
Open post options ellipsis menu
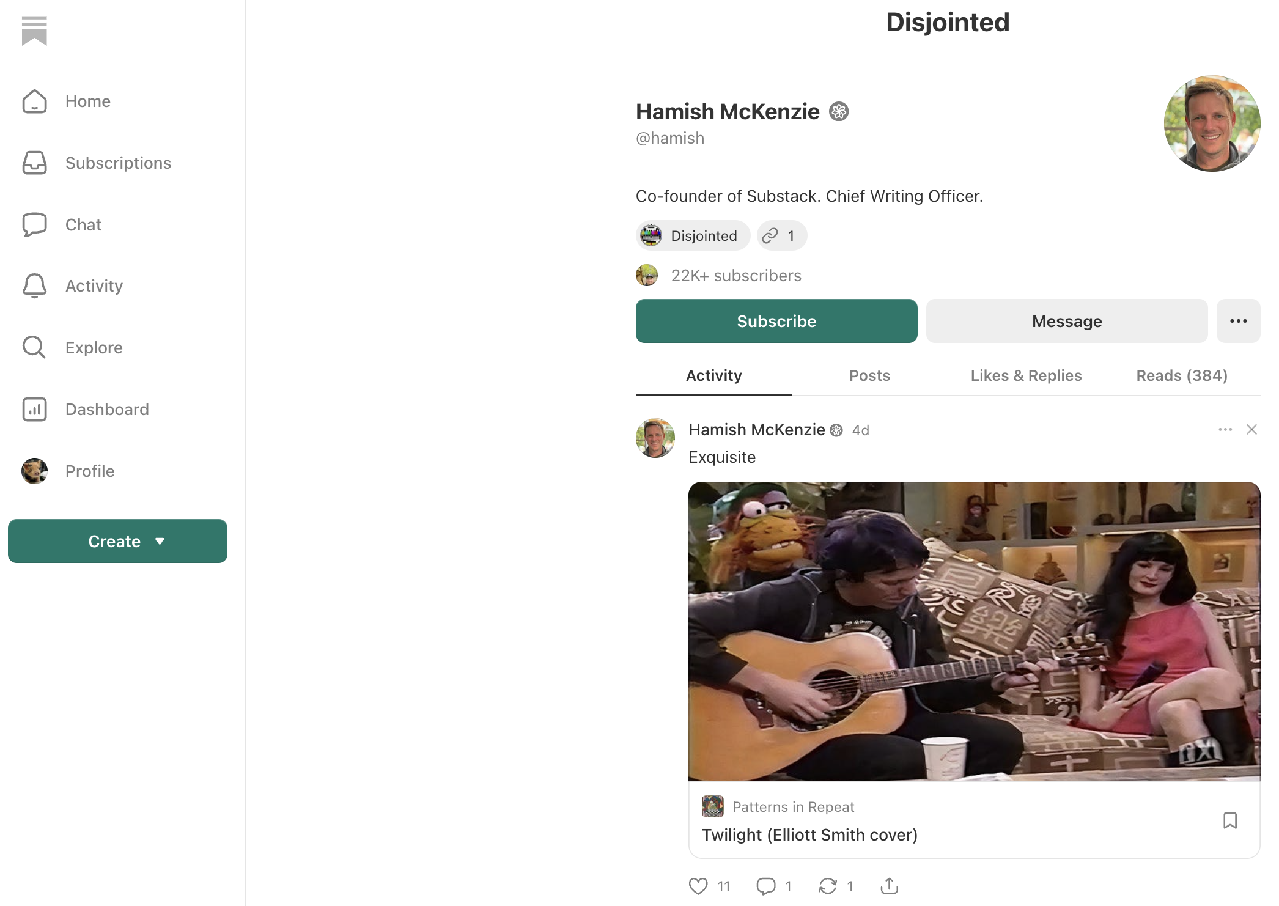[x=1225, y=430]
